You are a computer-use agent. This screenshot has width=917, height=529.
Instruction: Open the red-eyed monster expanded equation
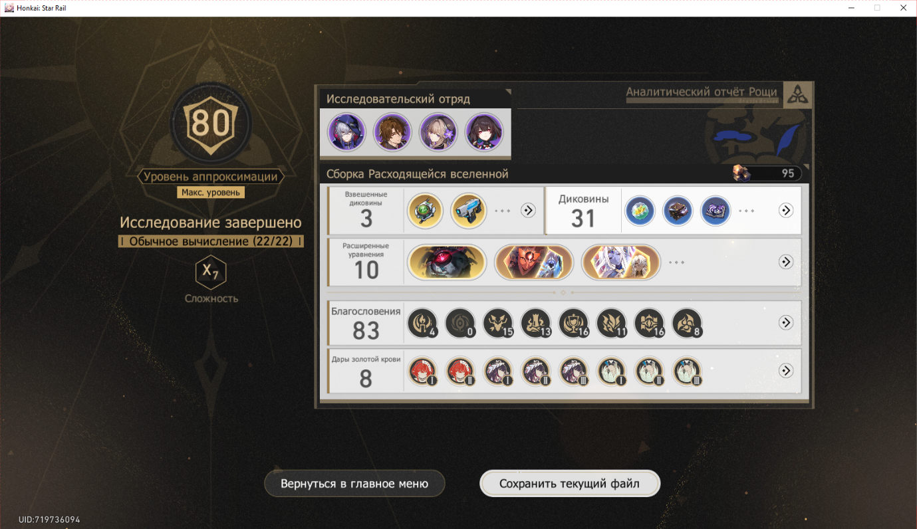pyautogui.click(x=447, y=263)
